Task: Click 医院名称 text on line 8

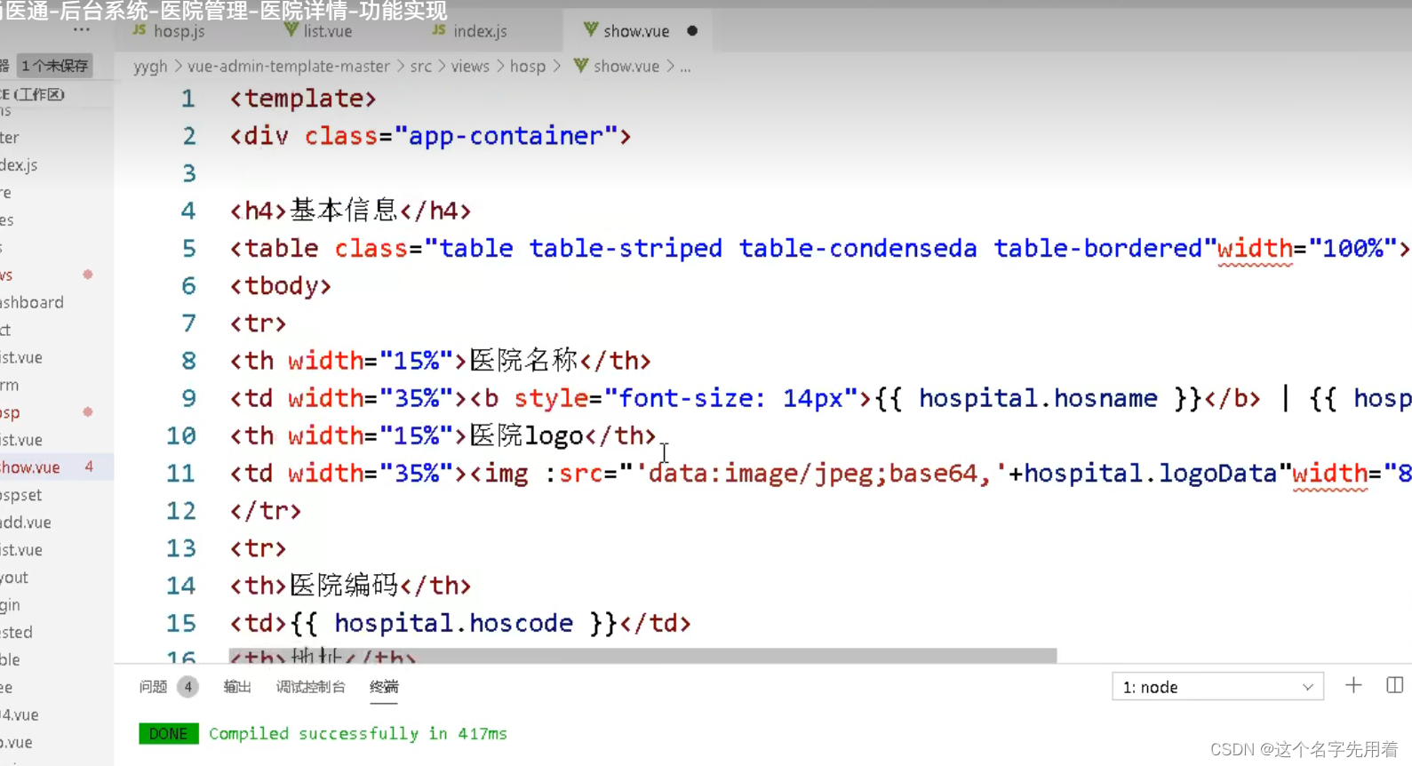Action: pos(523,361)
